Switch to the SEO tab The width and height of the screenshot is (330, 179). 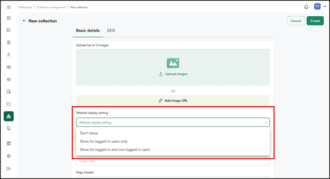click(x=111, y=30)
